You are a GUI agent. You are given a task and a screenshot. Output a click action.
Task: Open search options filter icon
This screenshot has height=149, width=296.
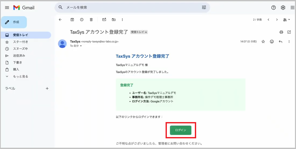(x=204, y=8)
